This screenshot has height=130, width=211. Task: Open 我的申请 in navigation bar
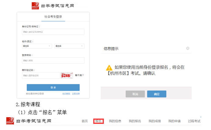click(174, 121)
